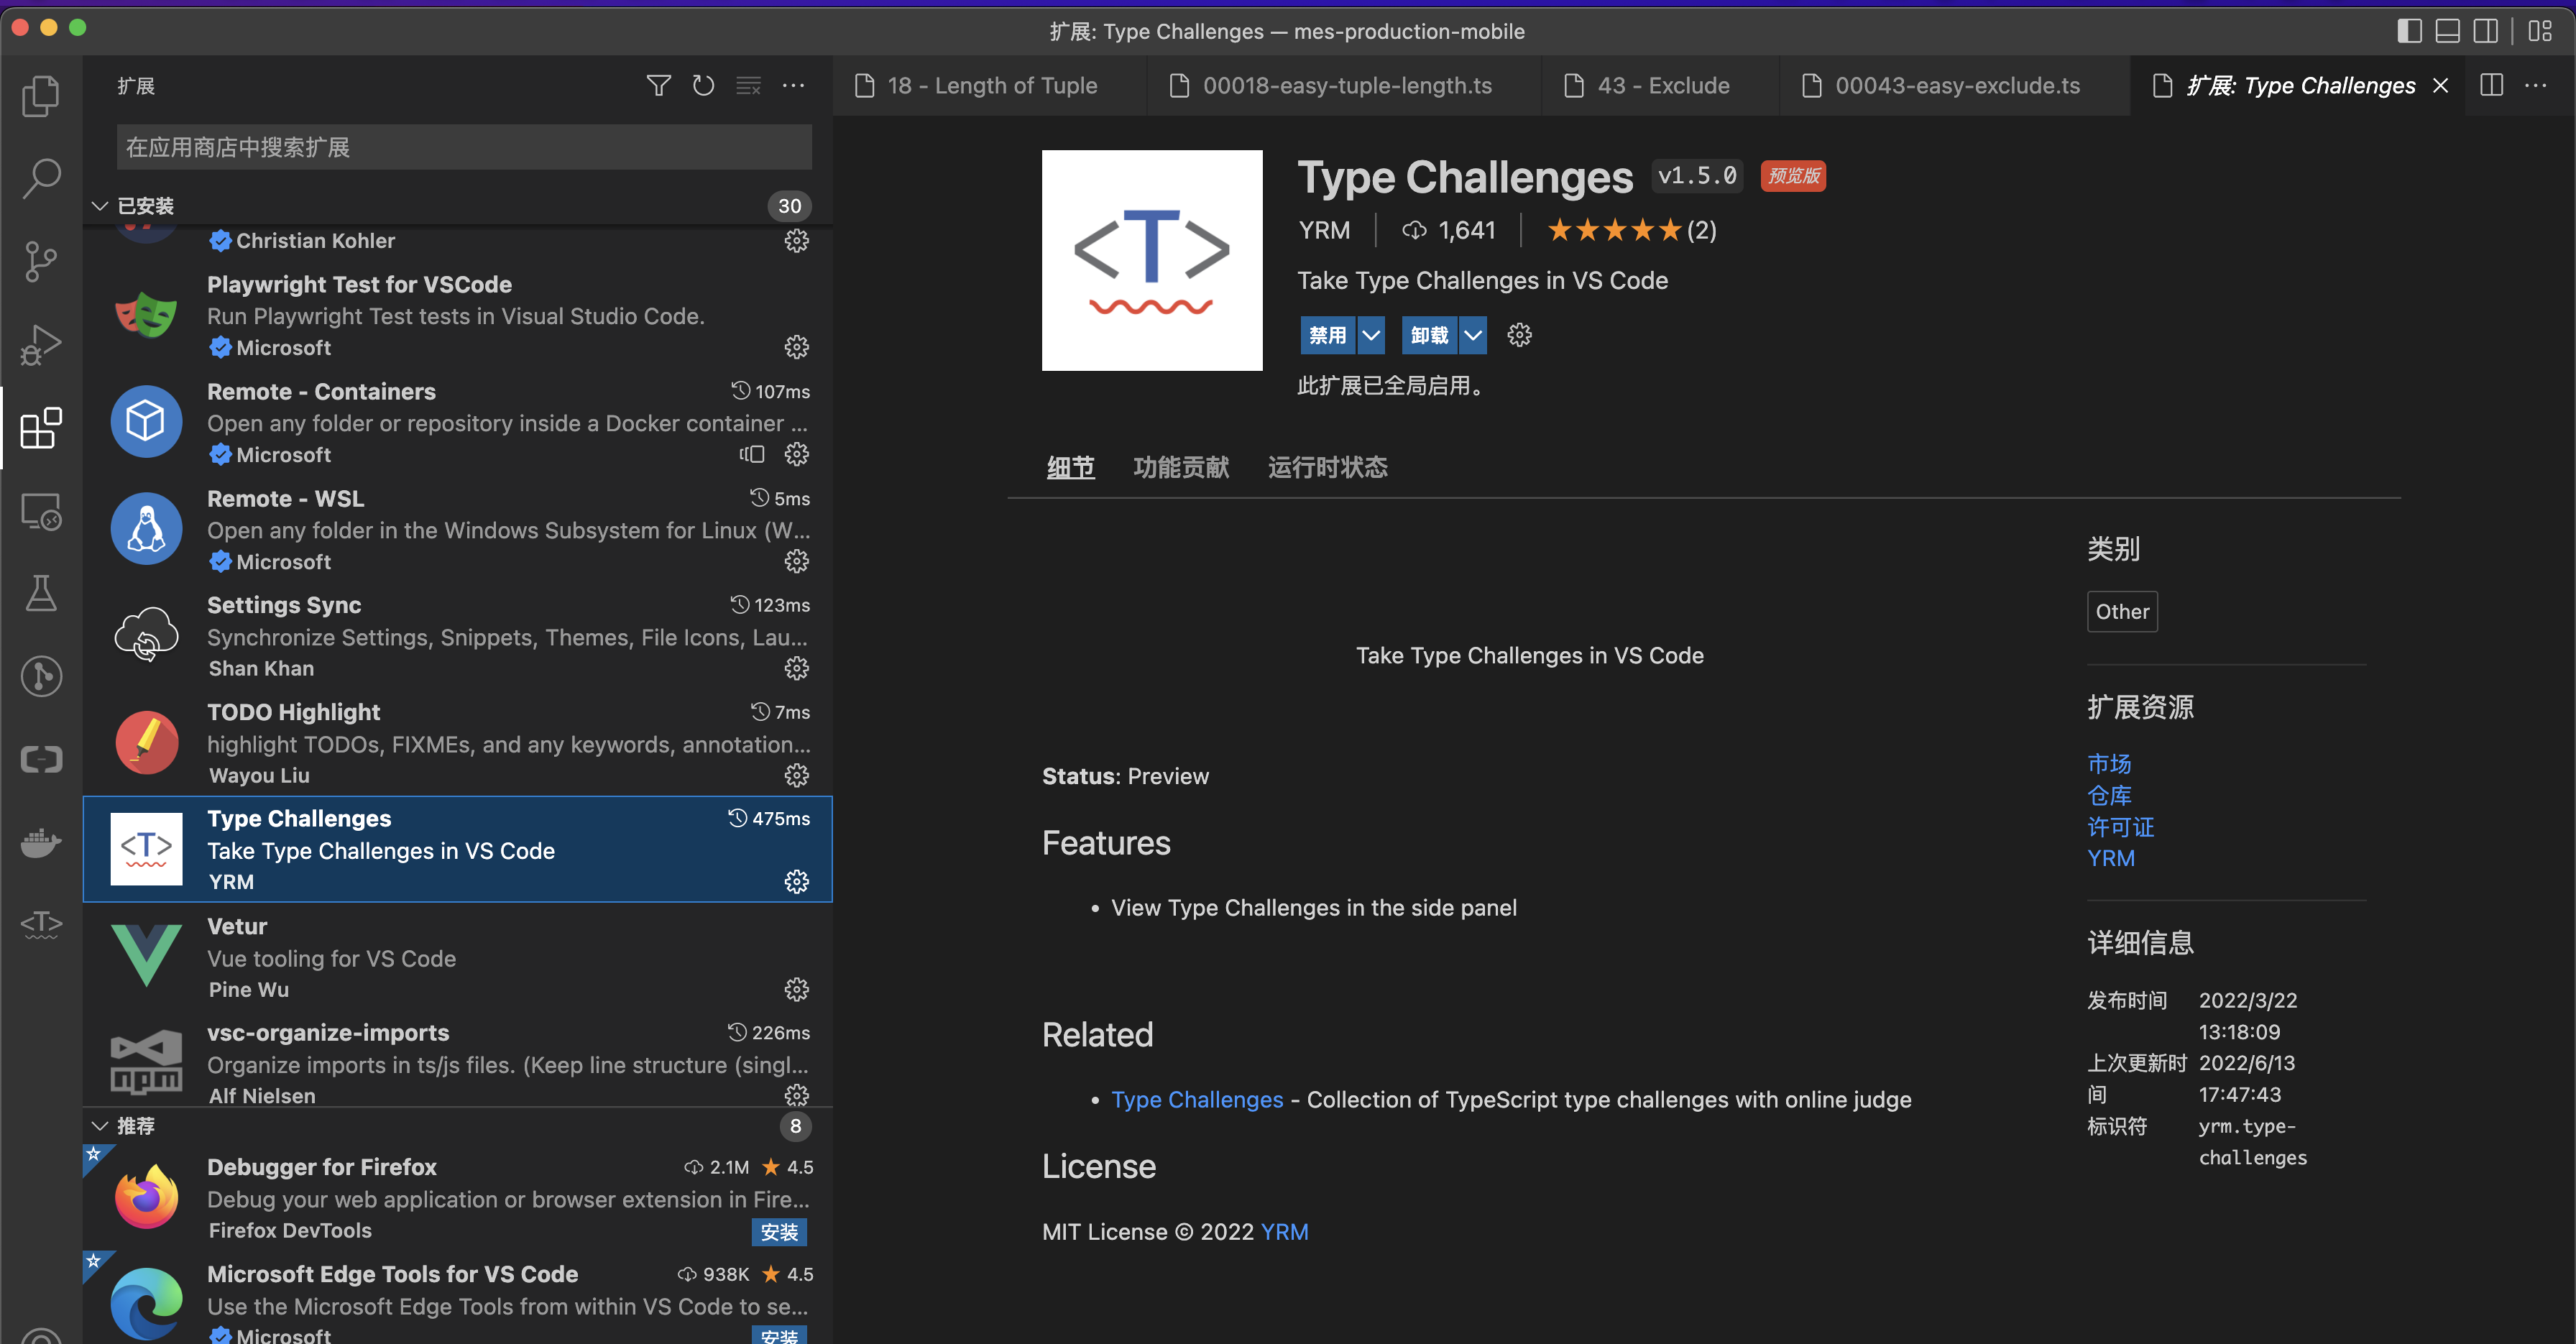This screenshot has width=2576, height=1344.
Task: Open manage gear for Type Challenges list item
Action: [796, 882]
